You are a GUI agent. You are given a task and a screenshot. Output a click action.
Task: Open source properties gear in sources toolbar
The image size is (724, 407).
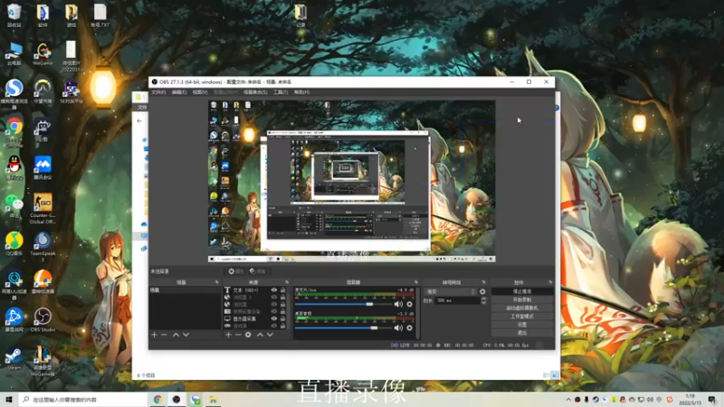(x=248, y=335)
